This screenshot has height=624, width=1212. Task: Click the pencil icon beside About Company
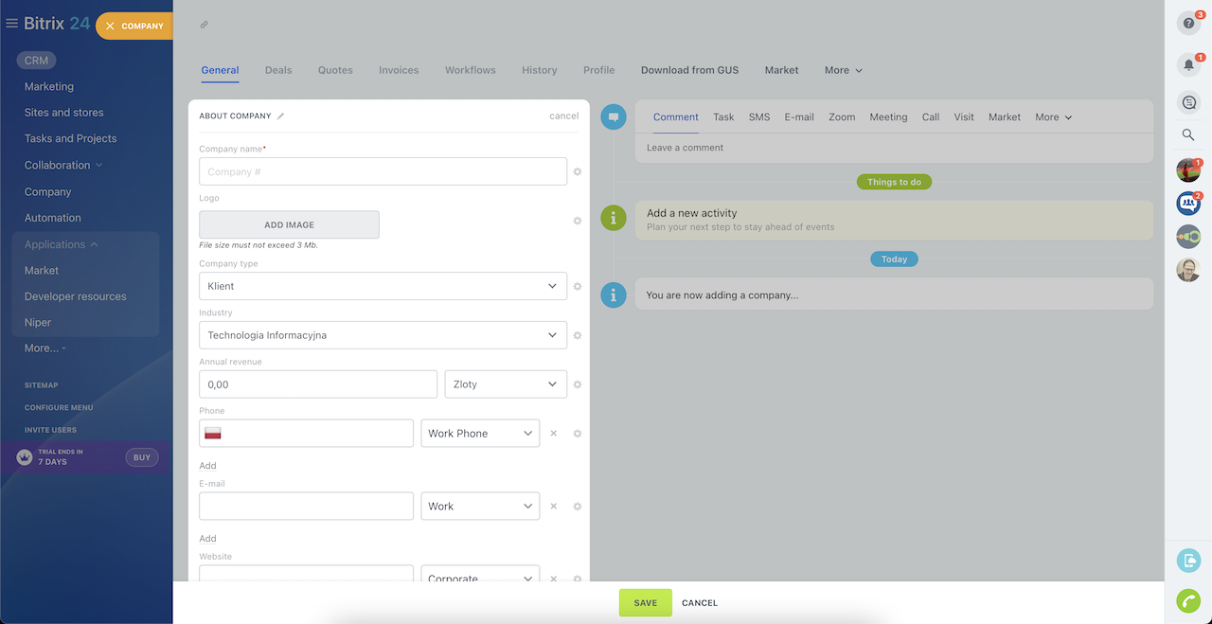click(x=280, y=116)
